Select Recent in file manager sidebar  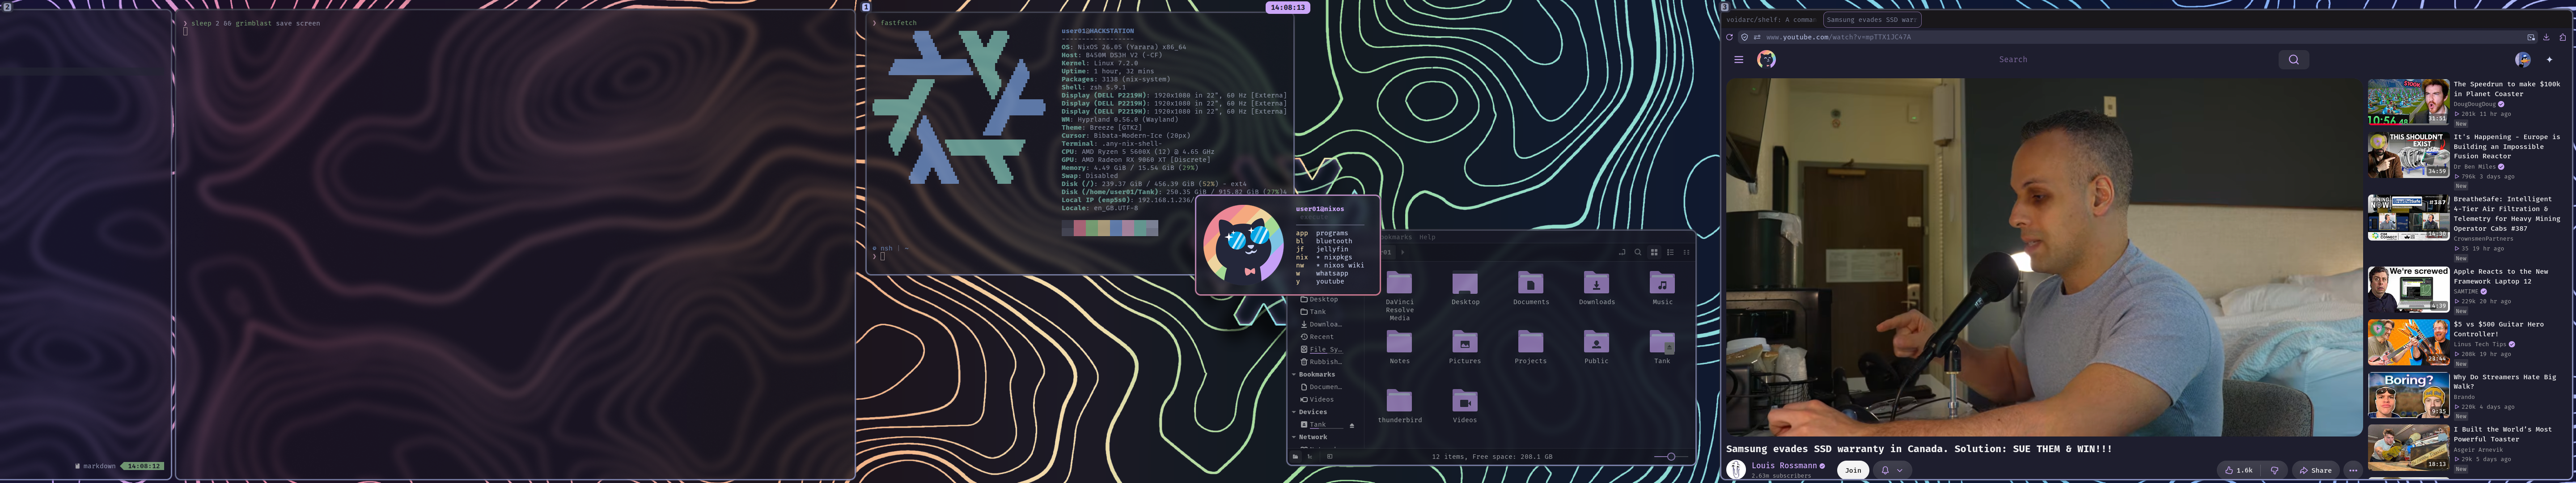tap(1321, 337)
